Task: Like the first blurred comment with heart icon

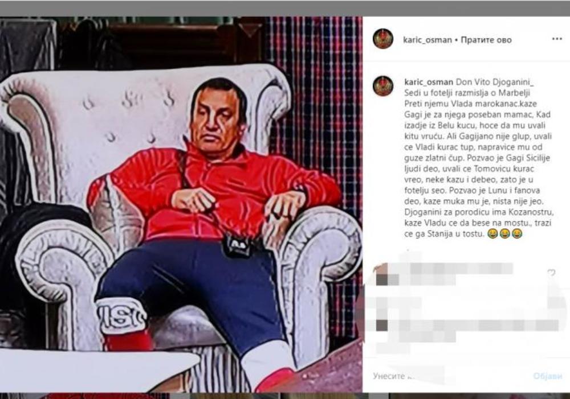Action: click(551, 273)
